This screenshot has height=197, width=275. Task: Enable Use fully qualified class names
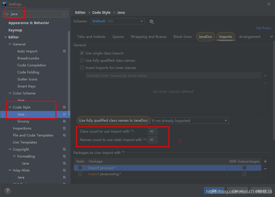[x=82, y=60]
